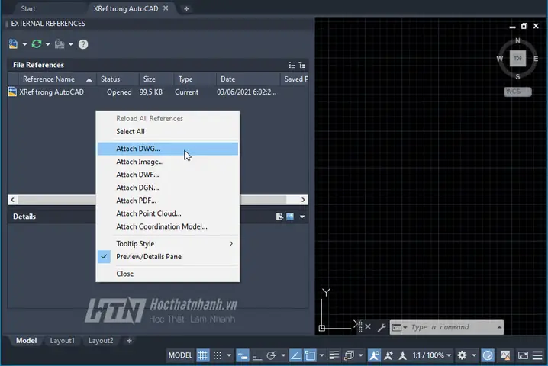The width and height of the screenshot is (548, 366).
Task: Switch File References to list view
Action: tap(292, 65)
